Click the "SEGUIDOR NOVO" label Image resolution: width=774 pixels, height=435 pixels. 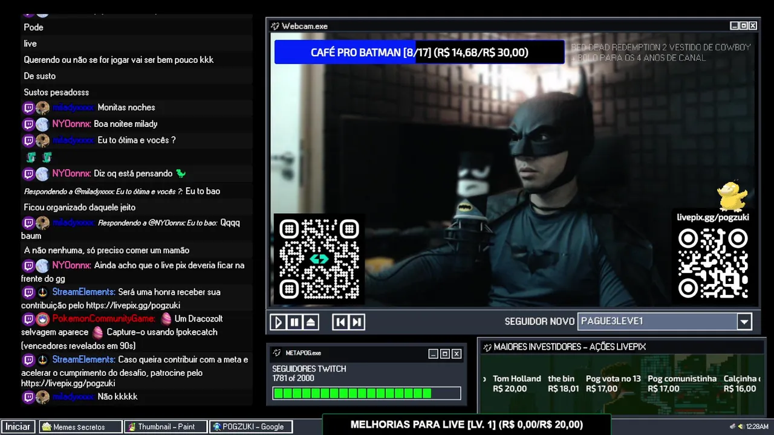click(539, 321)
